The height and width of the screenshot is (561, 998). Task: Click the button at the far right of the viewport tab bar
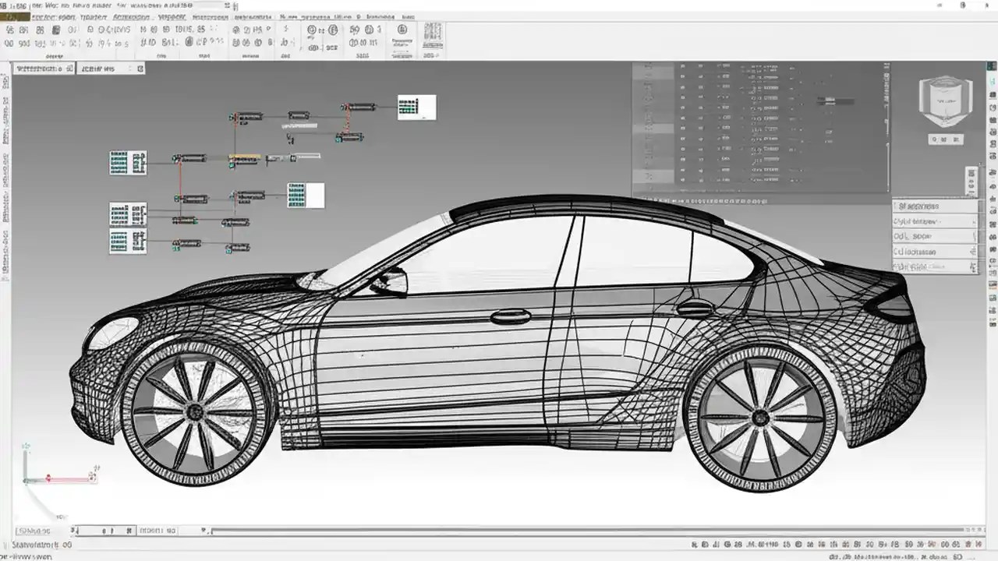(139, 68)
